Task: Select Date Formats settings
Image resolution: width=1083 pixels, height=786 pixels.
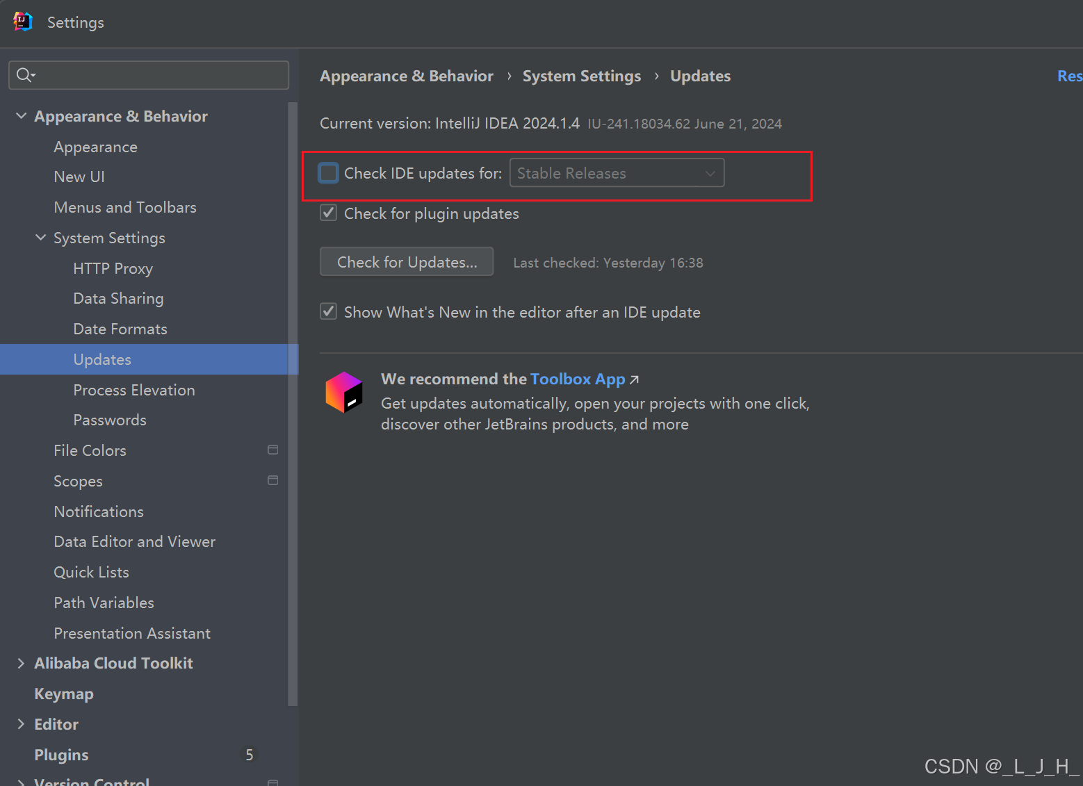Action: 120,329
